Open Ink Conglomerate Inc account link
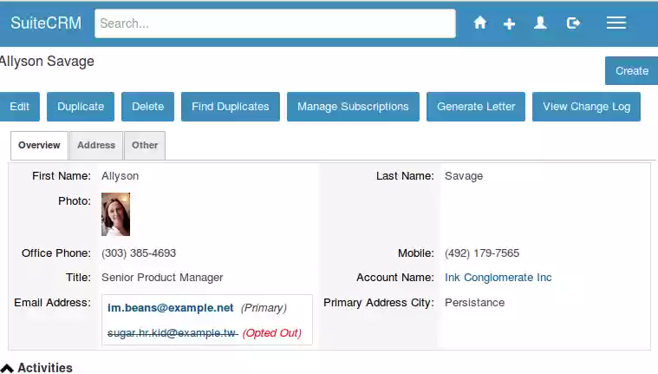Viewport: 658px width, 374px height. 498,278
